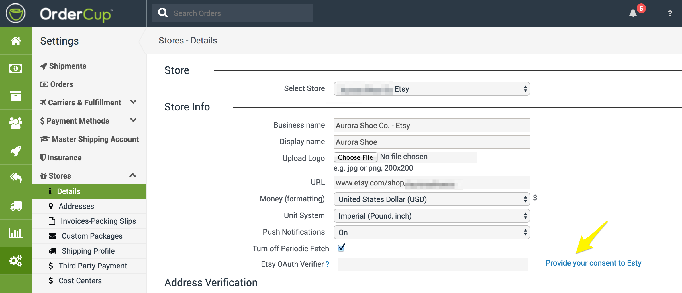Click the Payment Methods menu label
682x293 pixels.
(78, 121)
